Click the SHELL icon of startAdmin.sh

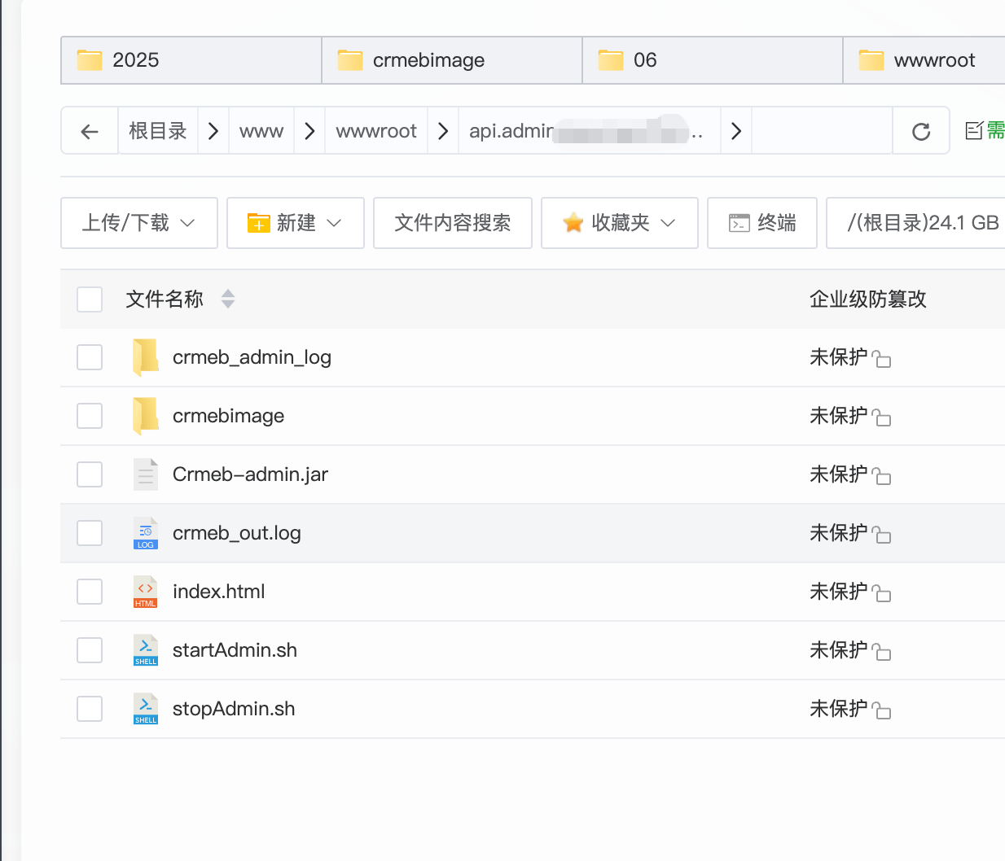(146, 650)
